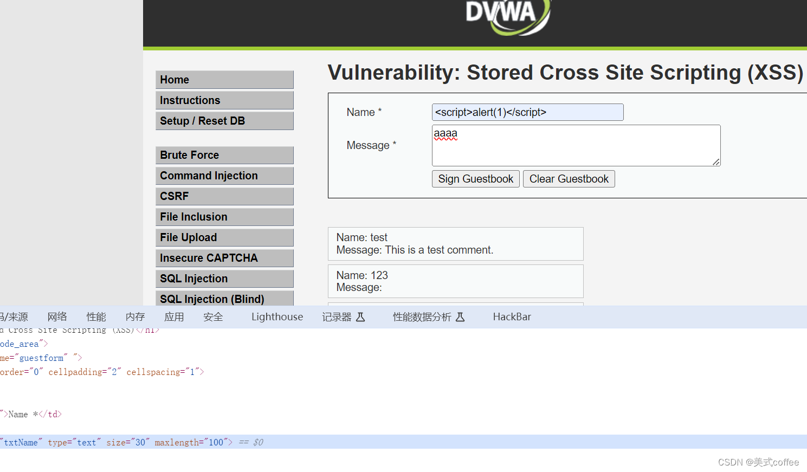Open the Lighthouse tab
Image resolution: width=807 pixels, height=472 pixels.
[277, 317]
